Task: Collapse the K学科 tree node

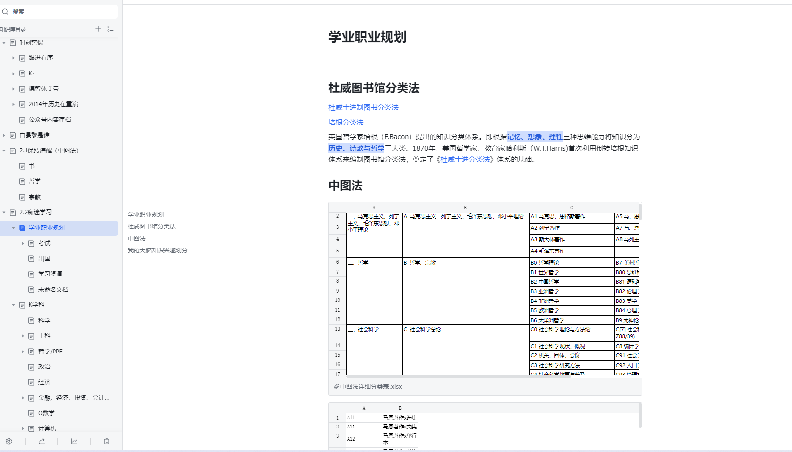Action: (x=13, y=305)
